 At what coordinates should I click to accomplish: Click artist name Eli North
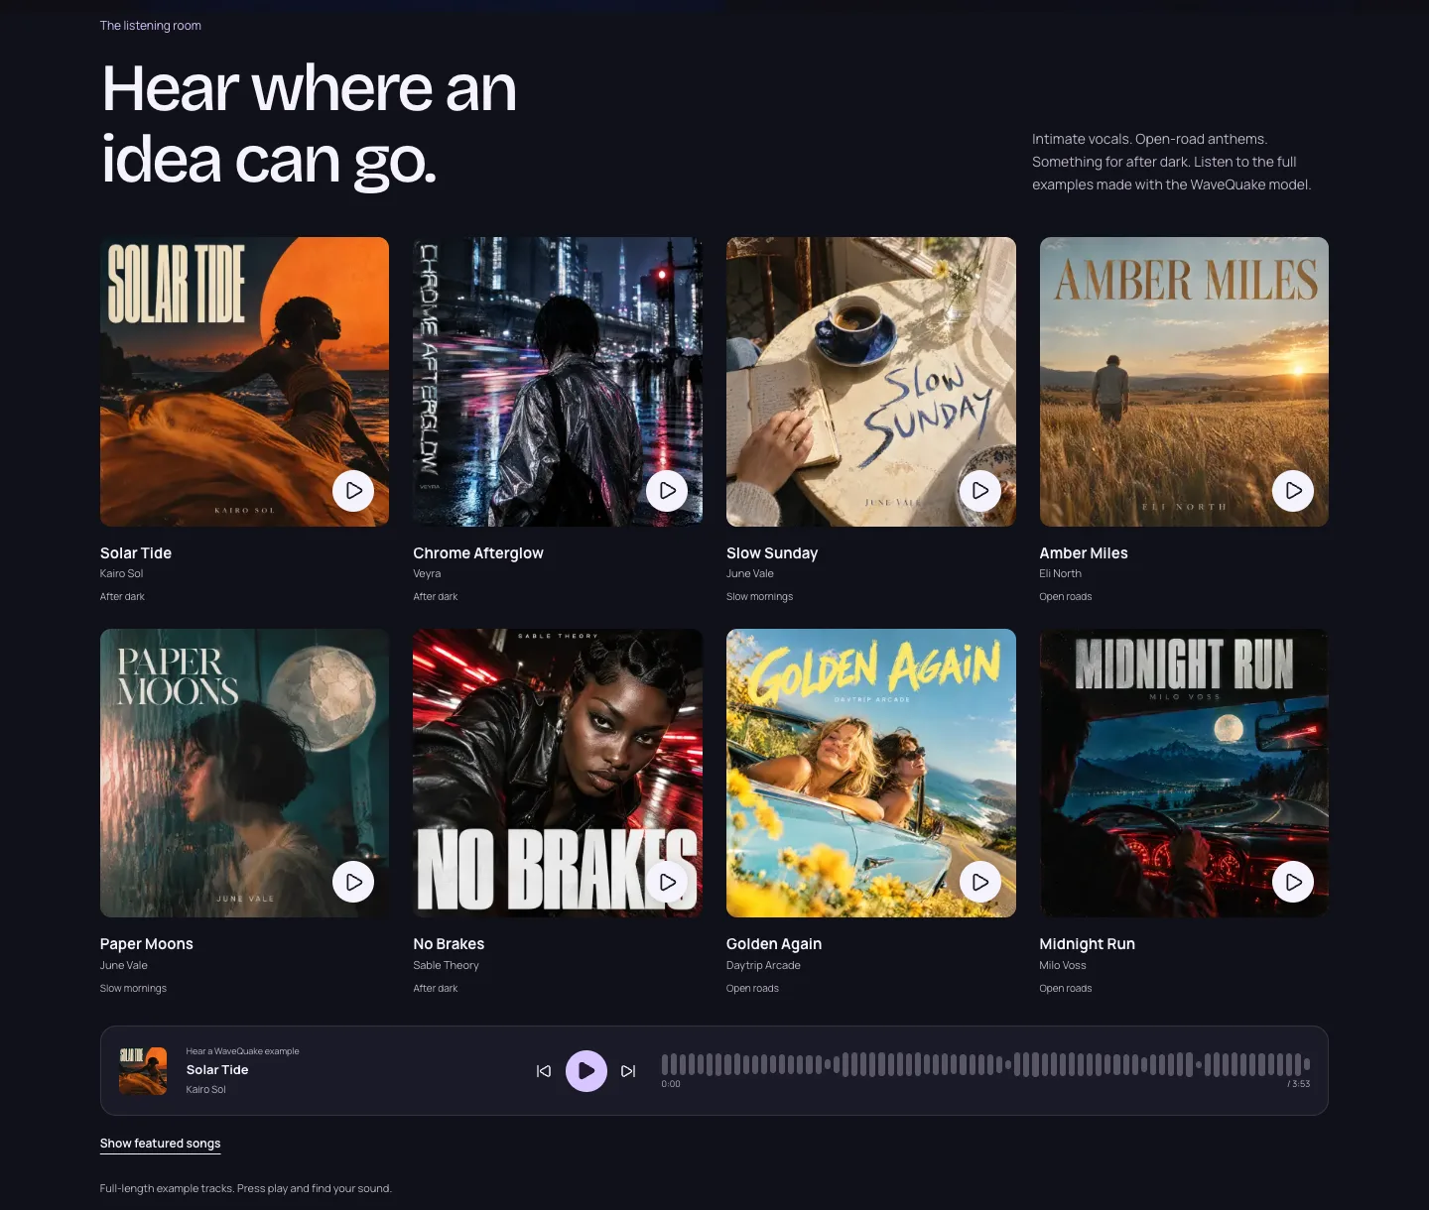click(x=1061, y=573)
